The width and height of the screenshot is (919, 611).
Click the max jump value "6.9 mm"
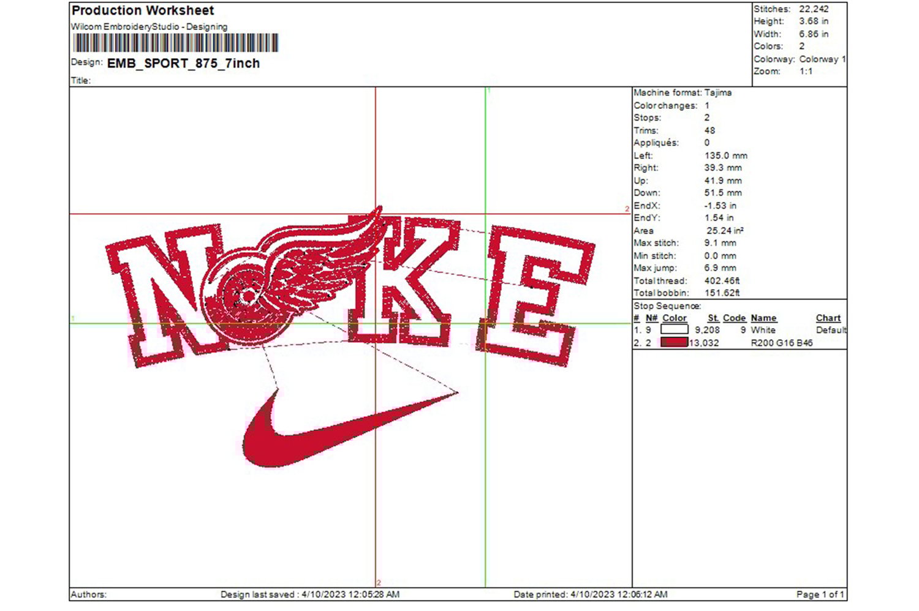coord(720,268)
